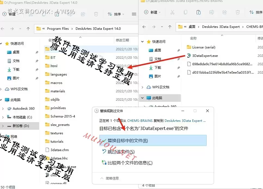Viewport: 263px width, 189px height.
Task: Select 文档 in left window quick access
Action: click(x=16, y=61)
